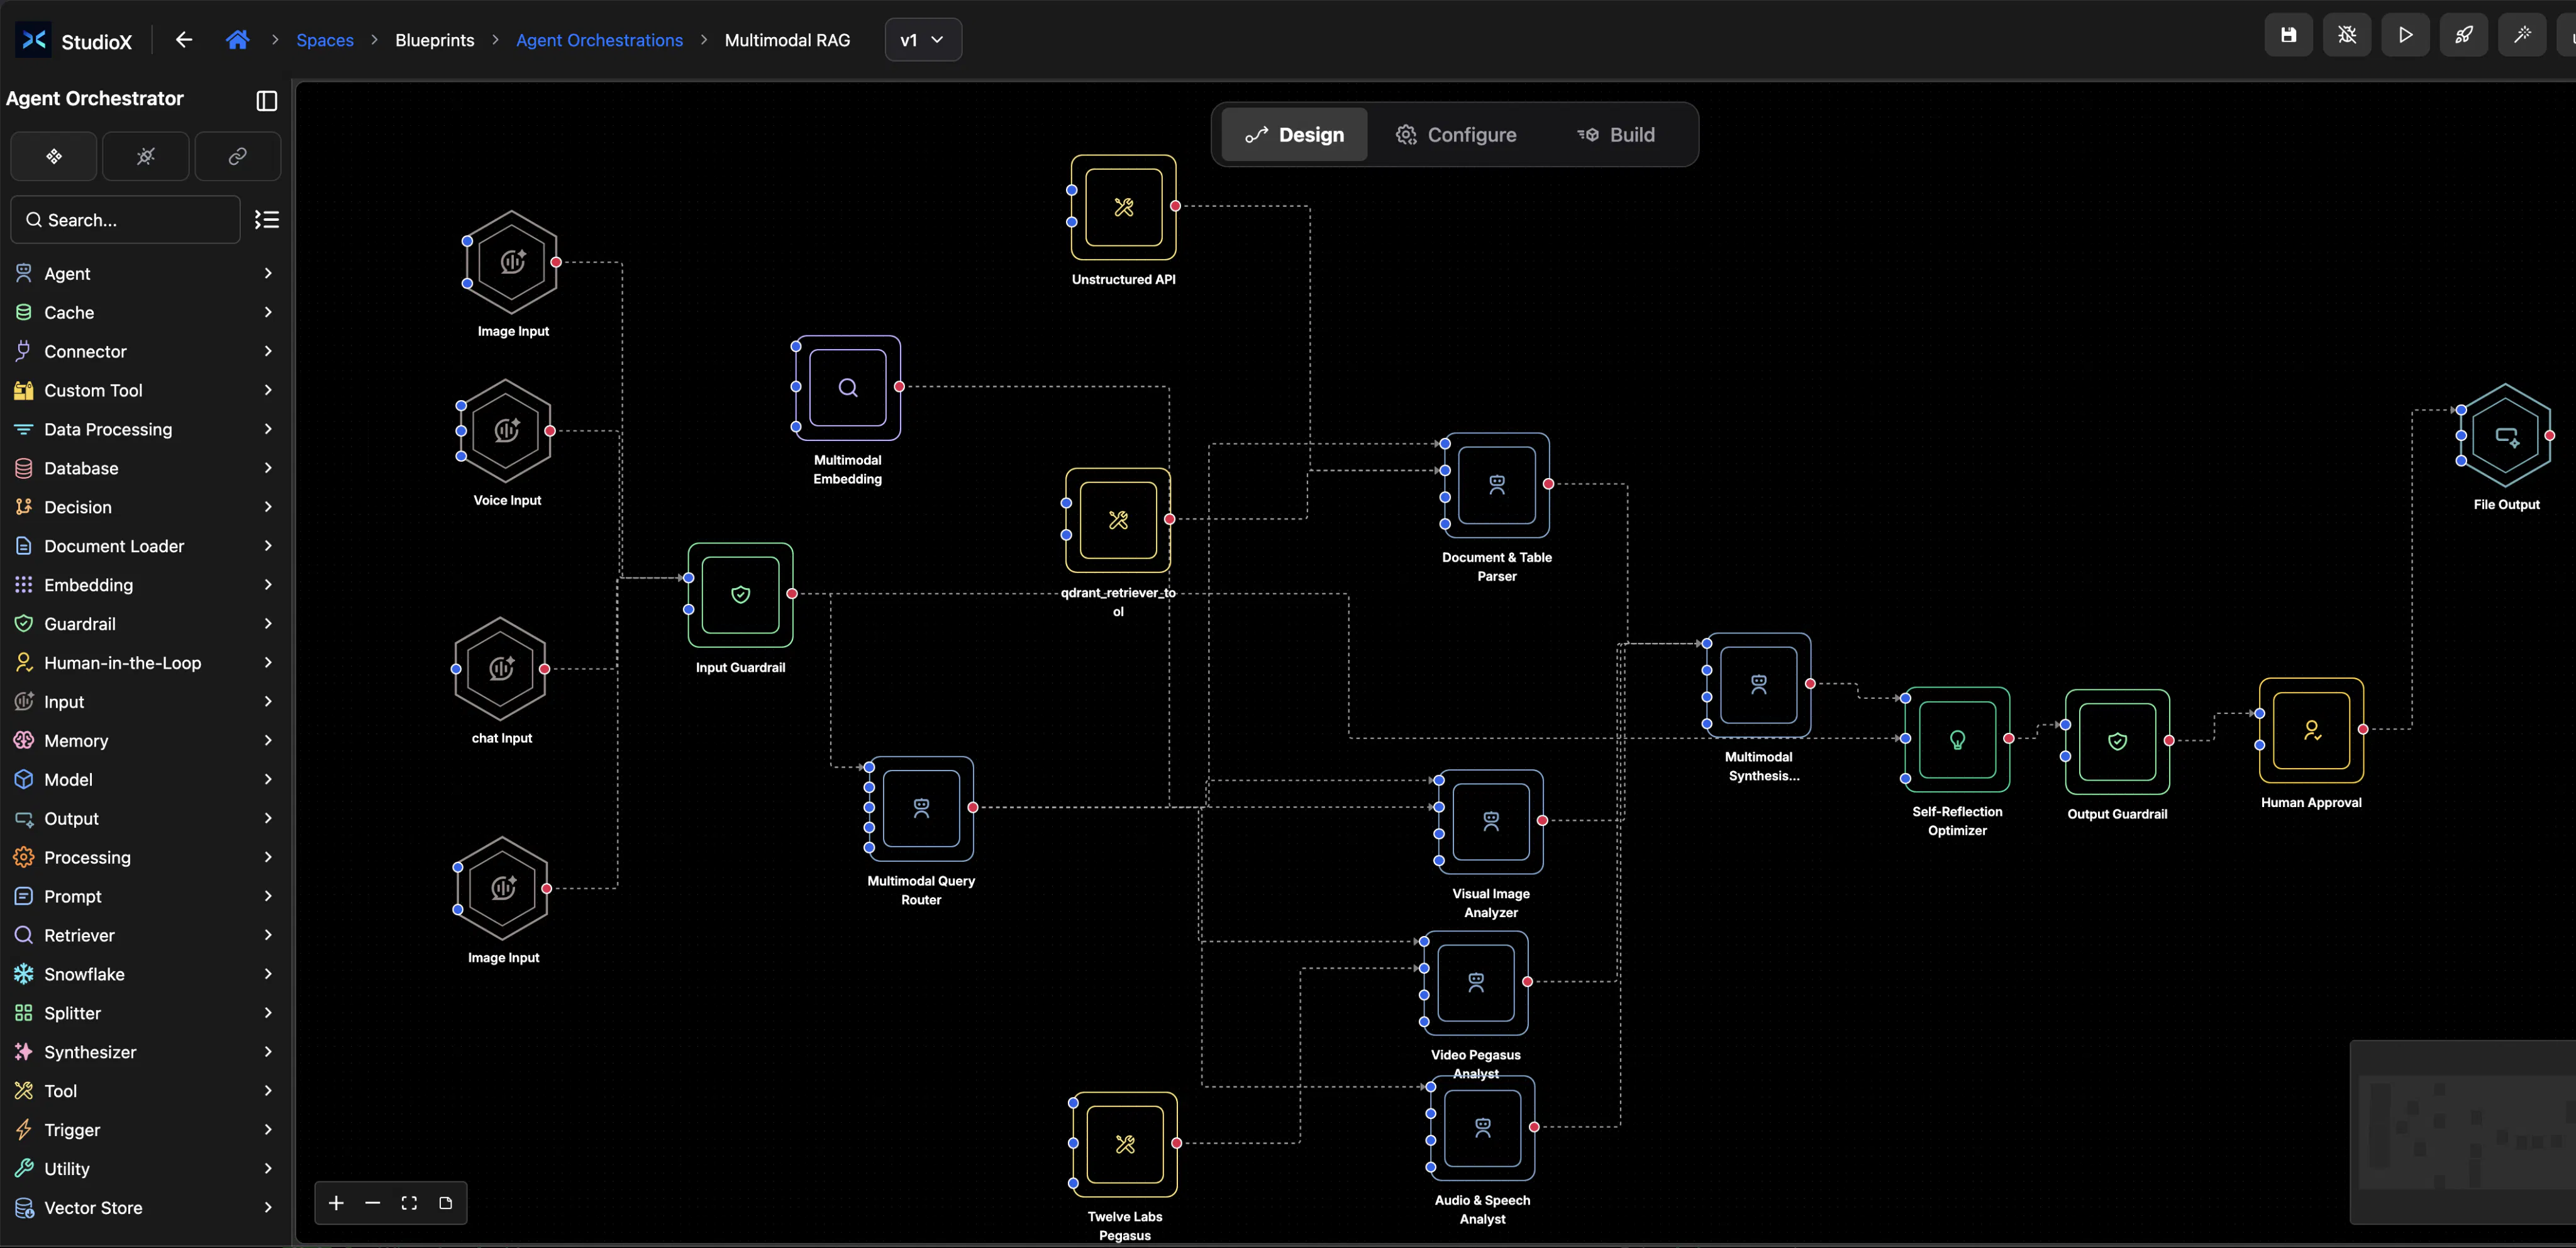Image resolution: width=2576 pixels, height=1248 pixels.
Task: Select the chat Input node
Action: [x=501, y=669]
